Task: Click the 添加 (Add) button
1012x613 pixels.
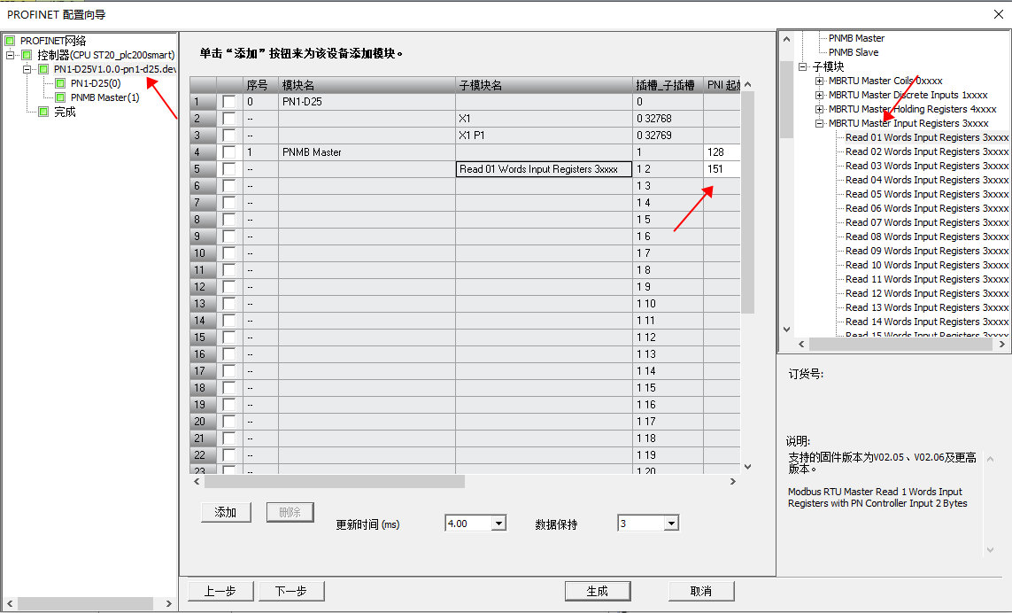Action: point(225,512)
